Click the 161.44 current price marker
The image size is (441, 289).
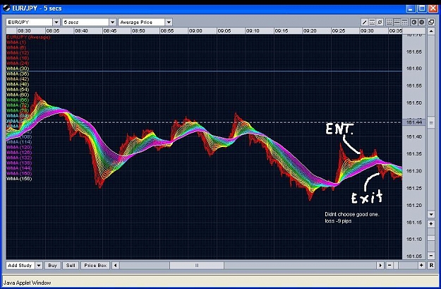click(x=415, y=122)
